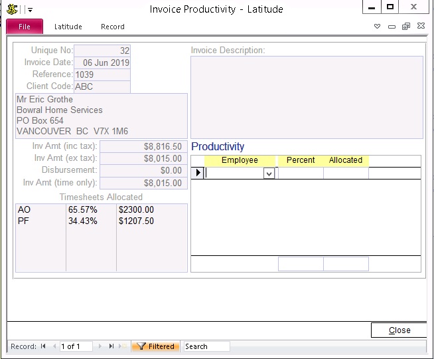Select the current row selector arrow
The height and width of the screenshot is (359, 434).
(x=197, y=174)
